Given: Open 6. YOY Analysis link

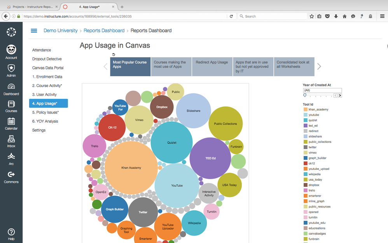Looking at the screenshot, I should (45, 121).
